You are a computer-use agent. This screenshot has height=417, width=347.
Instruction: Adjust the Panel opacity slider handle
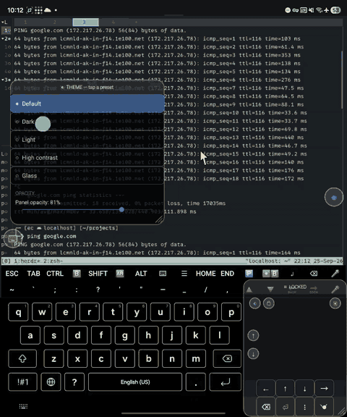121,209
